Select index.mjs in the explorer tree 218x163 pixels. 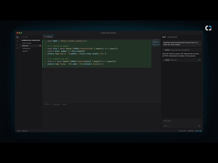click(31, 46)
